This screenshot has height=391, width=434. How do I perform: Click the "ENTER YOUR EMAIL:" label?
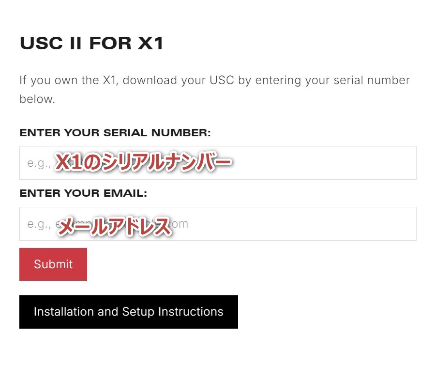click(x=83, y=194)
